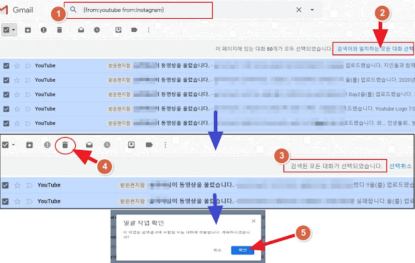The width and height of the screenshot is (415, 263).
Task: Click the Labels tag icon in the lower toolbar
Action: coord(149,145)
